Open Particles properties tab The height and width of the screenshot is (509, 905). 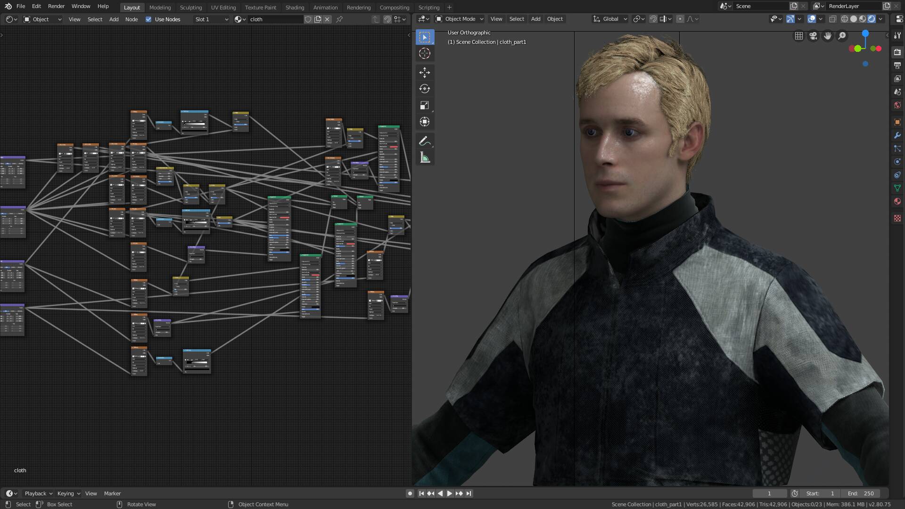click(897, 148)
